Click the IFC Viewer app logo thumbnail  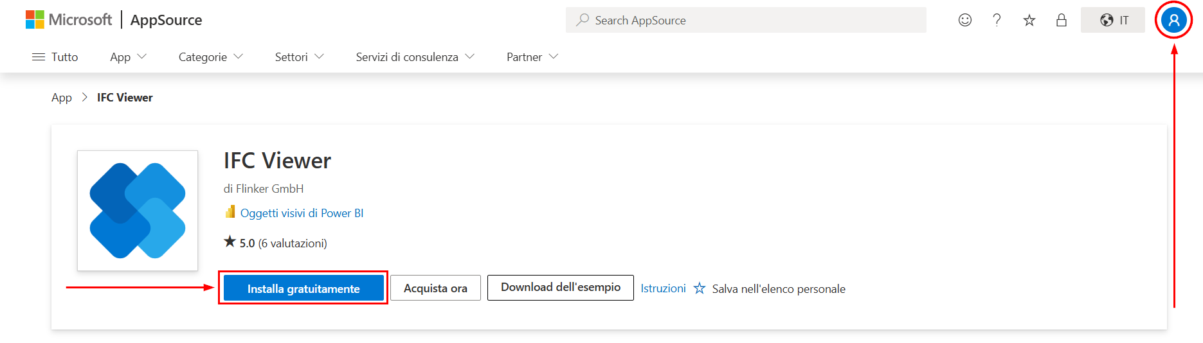[x=138, y=211]
